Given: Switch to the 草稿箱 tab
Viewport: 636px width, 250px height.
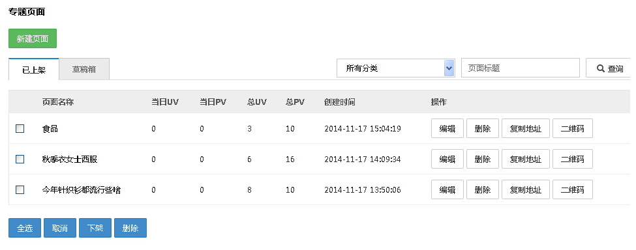Looking at the screenshot, I should tap(84, 69).
